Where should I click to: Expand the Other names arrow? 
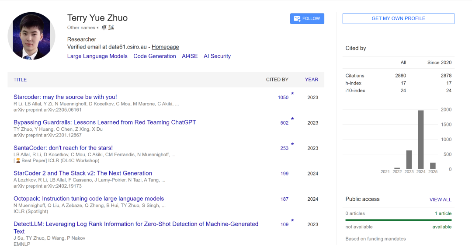tap(97, 28)
